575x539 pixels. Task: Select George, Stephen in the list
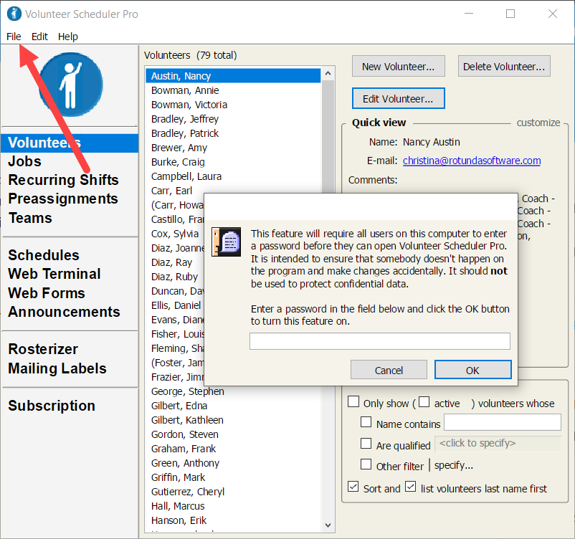click(233, 391)
